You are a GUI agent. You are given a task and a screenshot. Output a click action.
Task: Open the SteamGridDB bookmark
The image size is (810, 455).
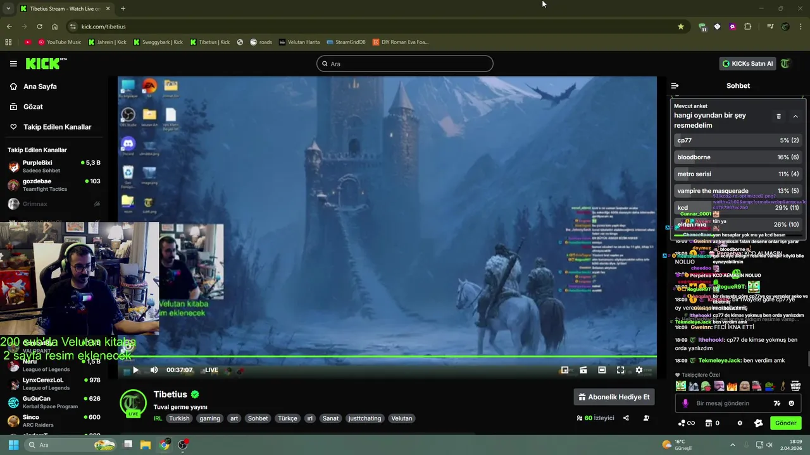pyautogui.click(x=346, y=42)
